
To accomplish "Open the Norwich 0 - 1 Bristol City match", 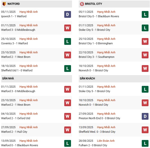I will (x=93, y=70).
